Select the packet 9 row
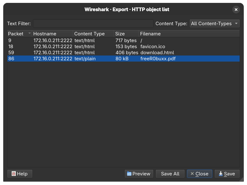 click(x=124, y=41)
